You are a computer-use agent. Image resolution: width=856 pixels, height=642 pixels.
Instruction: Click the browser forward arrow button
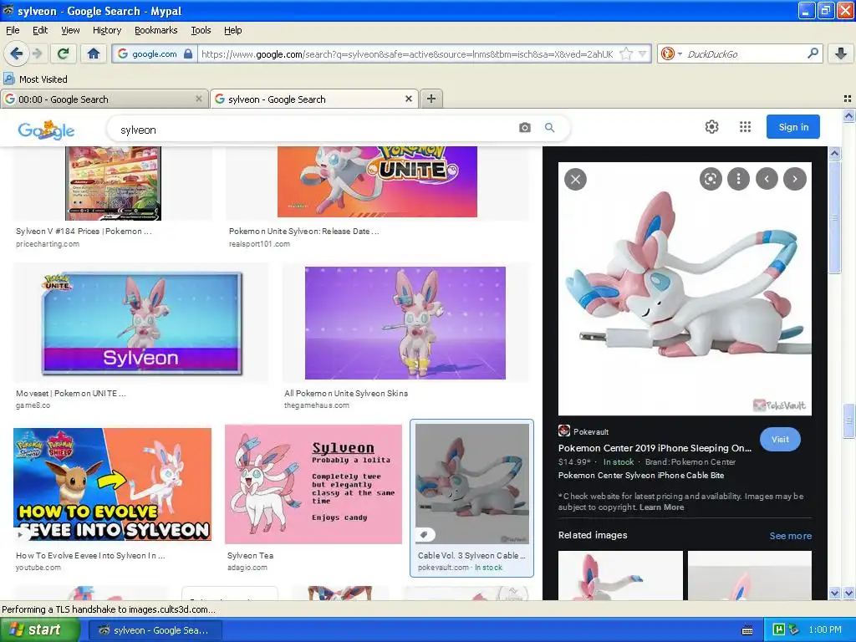tap(37, 53)
